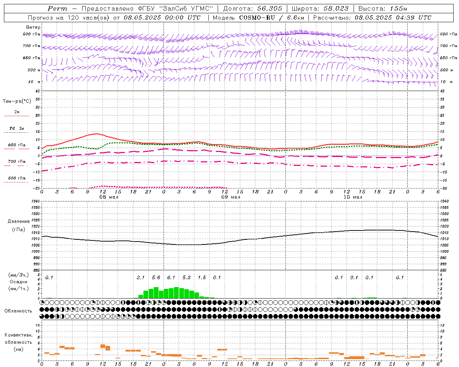
Task: Click the '2.1' precipitation total value
Action: 141,277
